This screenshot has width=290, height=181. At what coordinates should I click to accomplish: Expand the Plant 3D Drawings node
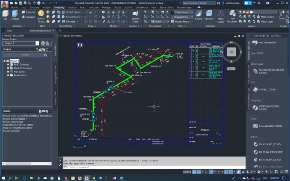click(8, 68)
